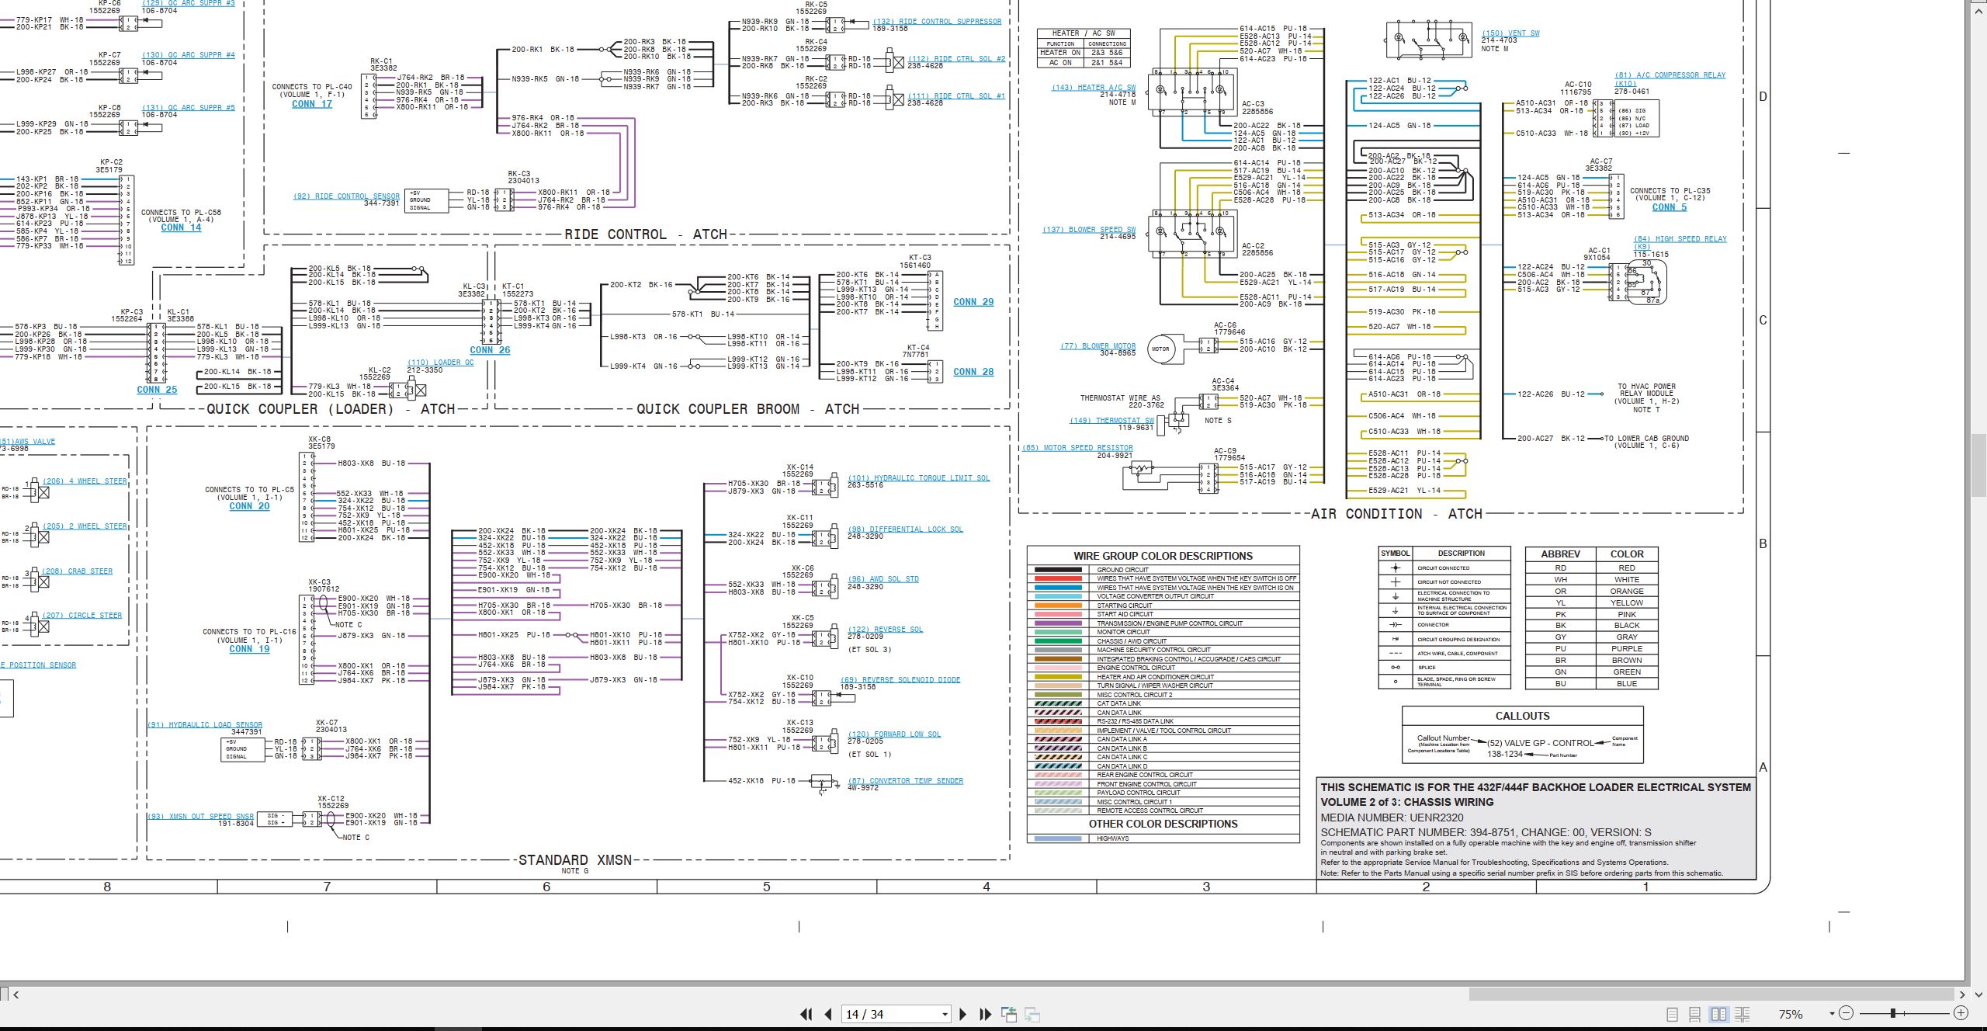This screenshot has width=1987, height=1031.
Task: Click the HIGHWAYS blue color swatch
Action: (x=1057, y=838)
